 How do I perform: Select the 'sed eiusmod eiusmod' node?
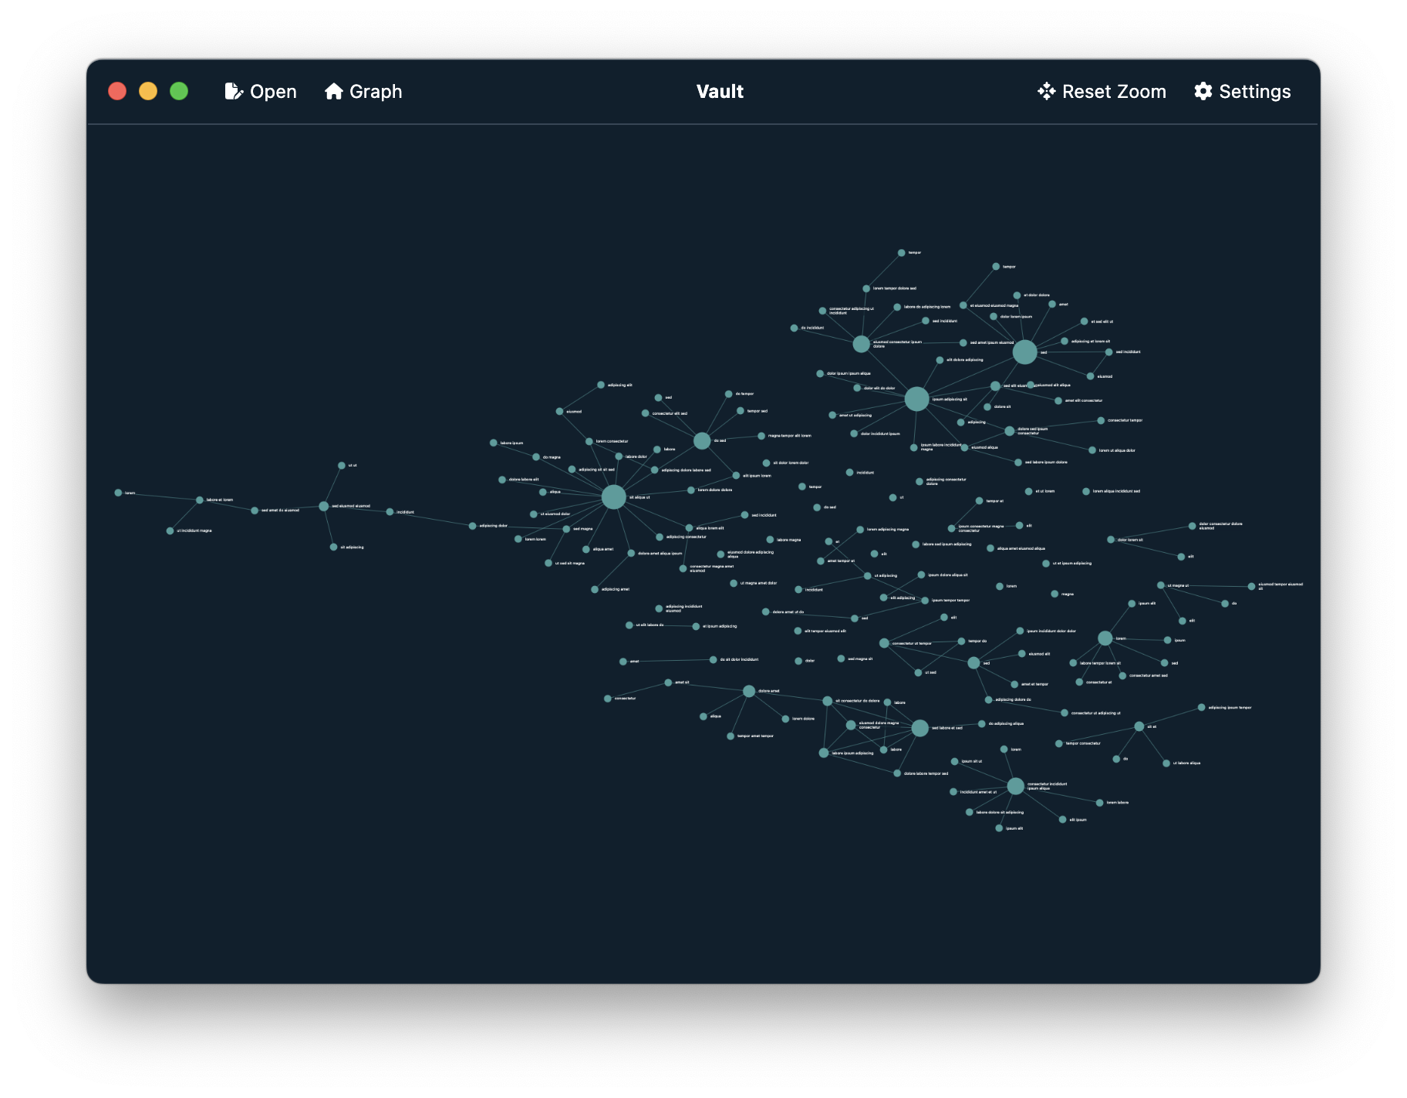pyautogui.click(x=324, y=507)
